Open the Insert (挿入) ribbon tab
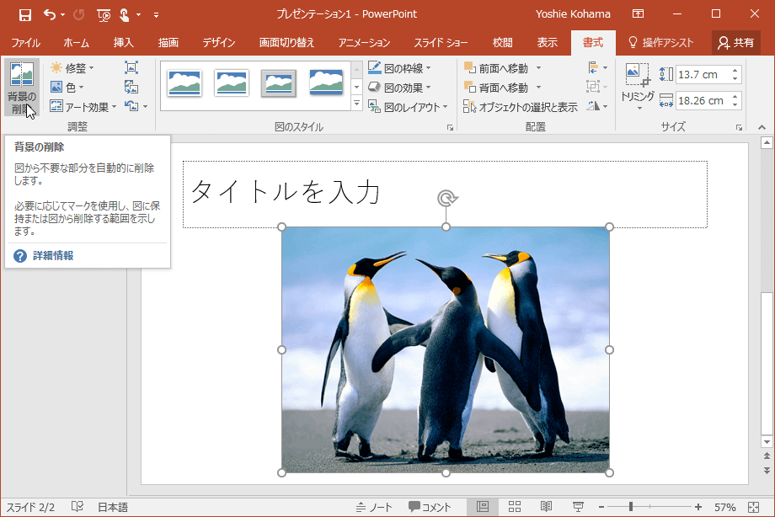 pos(124,42)
